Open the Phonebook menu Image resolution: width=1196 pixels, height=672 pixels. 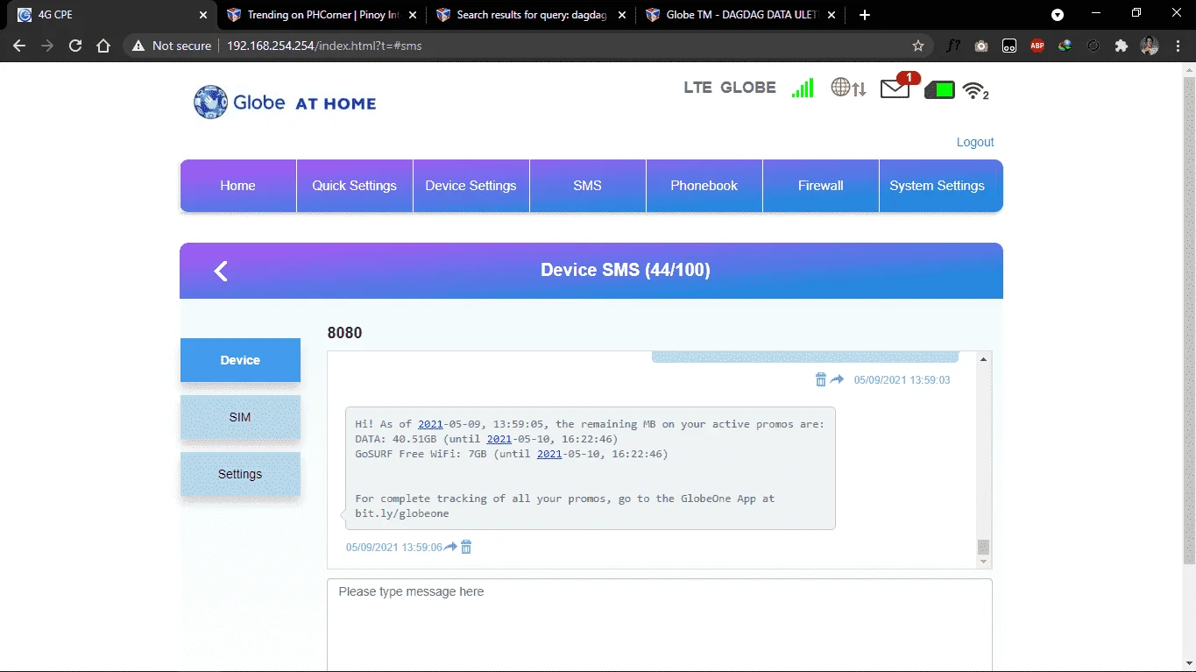coord(704,186)
